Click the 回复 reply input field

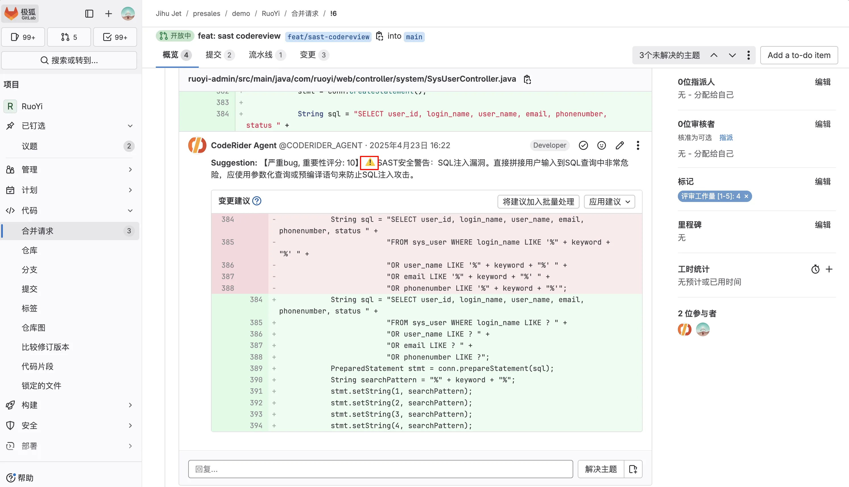(x=380, y=469)
